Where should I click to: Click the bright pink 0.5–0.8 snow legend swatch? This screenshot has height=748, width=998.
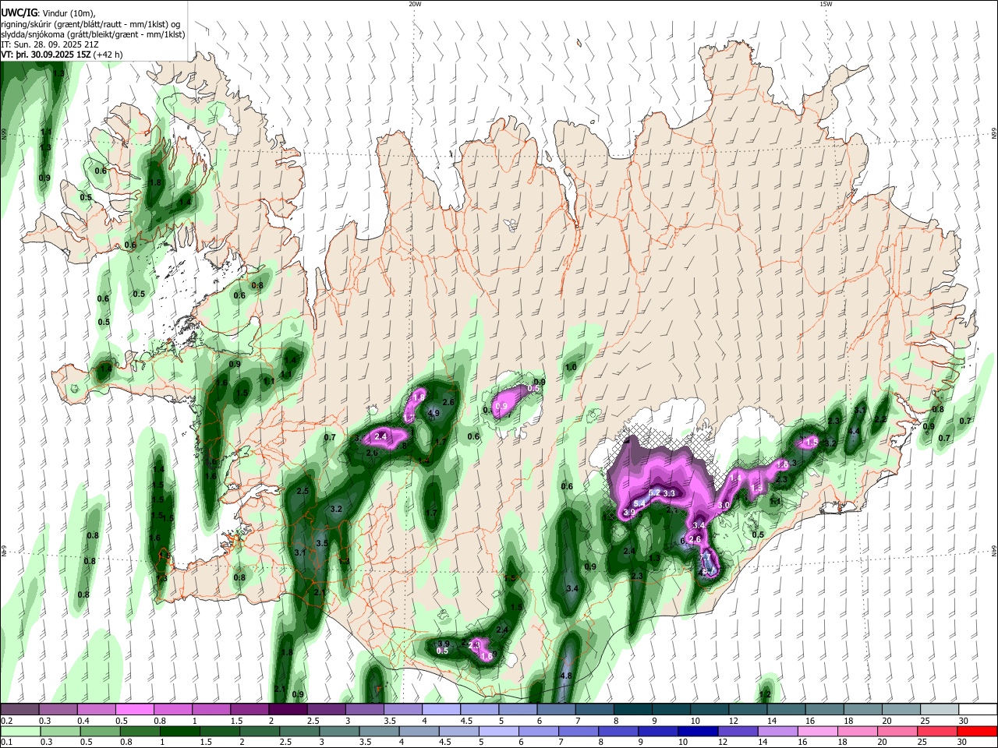(135, 709)
